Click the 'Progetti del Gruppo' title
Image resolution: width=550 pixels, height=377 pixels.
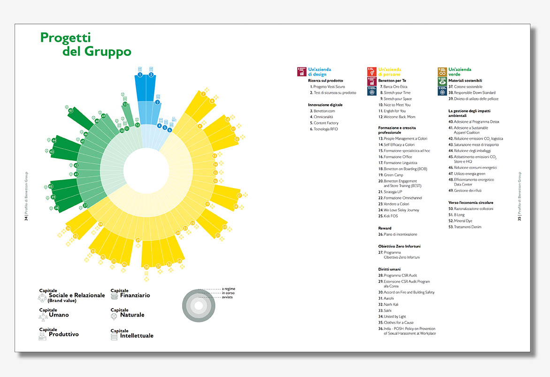(x=85, y=45)
